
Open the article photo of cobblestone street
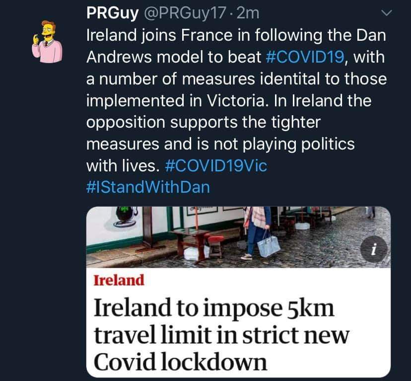click(238, 237)
